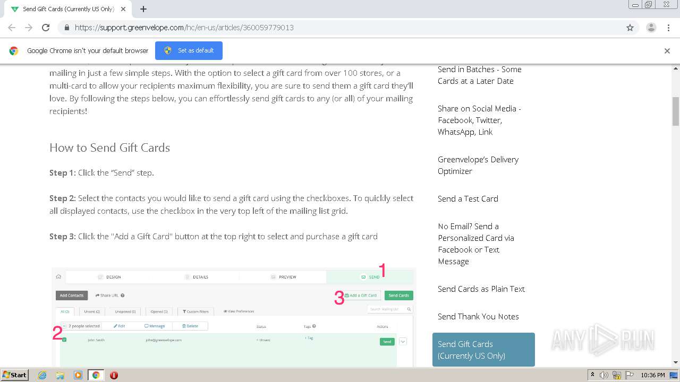Go forward with the browser forward arrow
Viewport: 680px width, 382px height.
pos(29,28)
